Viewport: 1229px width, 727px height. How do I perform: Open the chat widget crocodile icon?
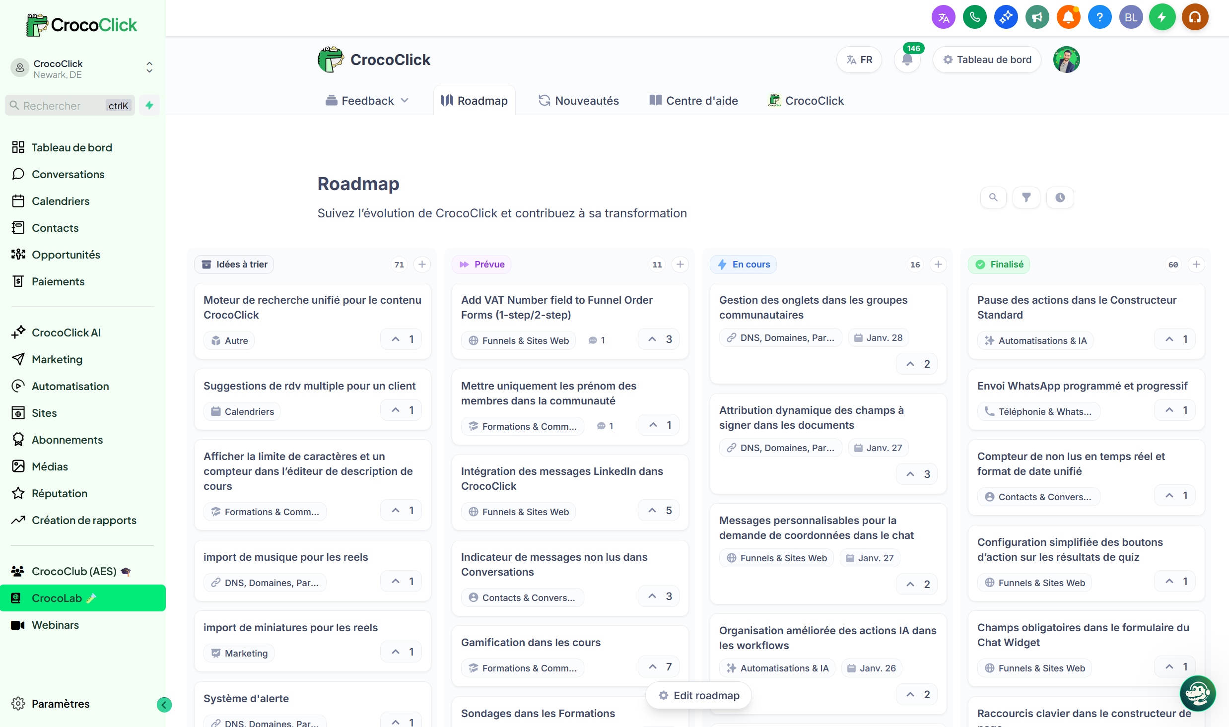[1197, 693]
